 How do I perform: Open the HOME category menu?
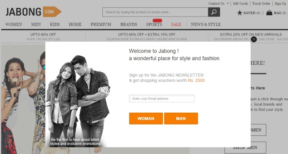point(75,24)
